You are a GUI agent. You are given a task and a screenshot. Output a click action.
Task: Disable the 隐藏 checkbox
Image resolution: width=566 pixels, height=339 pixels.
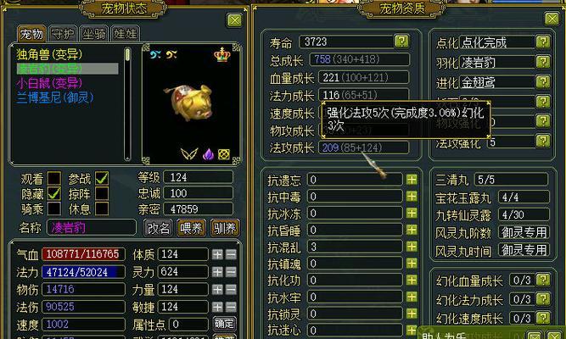tap(54, 194)
